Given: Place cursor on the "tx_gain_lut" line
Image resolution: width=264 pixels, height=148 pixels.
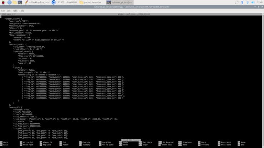Looking at the screenshot, I should tap(21, 128).
